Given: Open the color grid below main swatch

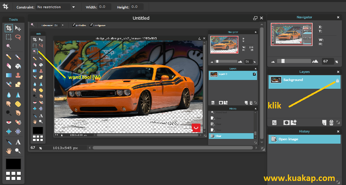Looking at the screenshot, I should click(x=13, y=176).
